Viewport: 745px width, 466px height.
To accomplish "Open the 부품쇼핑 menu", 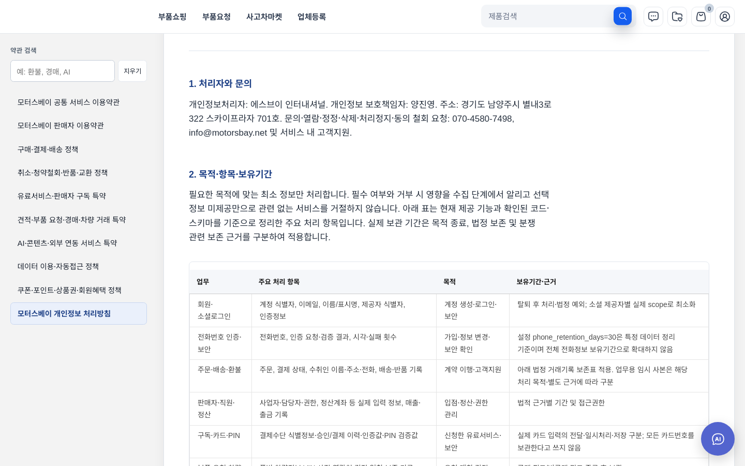I will tap(172, 17).
